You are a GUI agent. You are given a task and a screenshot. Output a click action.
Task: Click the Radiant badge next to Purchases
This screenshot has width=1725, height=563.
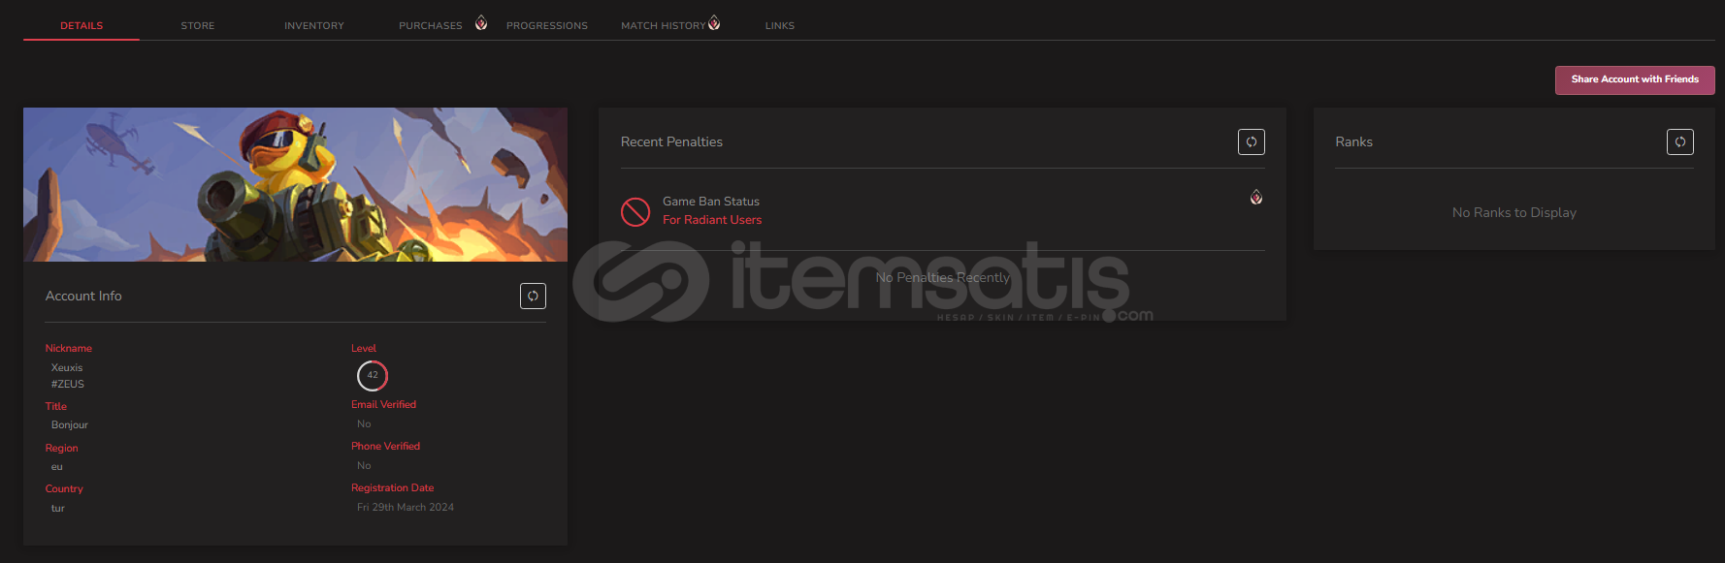(481, 23)
